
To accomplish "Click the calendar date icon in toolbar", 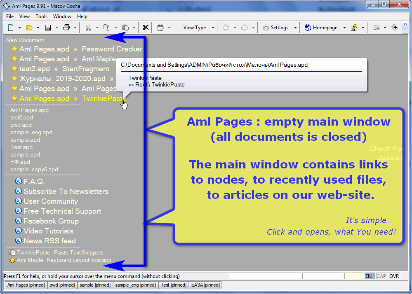I will coord(160,28).
